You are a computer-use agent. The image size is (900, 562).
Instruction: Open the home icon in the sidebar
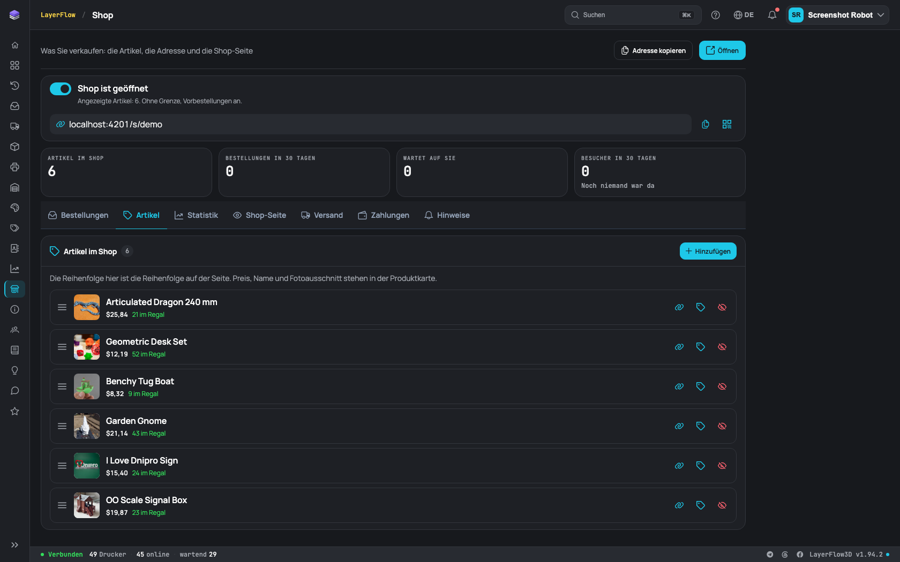15,45
